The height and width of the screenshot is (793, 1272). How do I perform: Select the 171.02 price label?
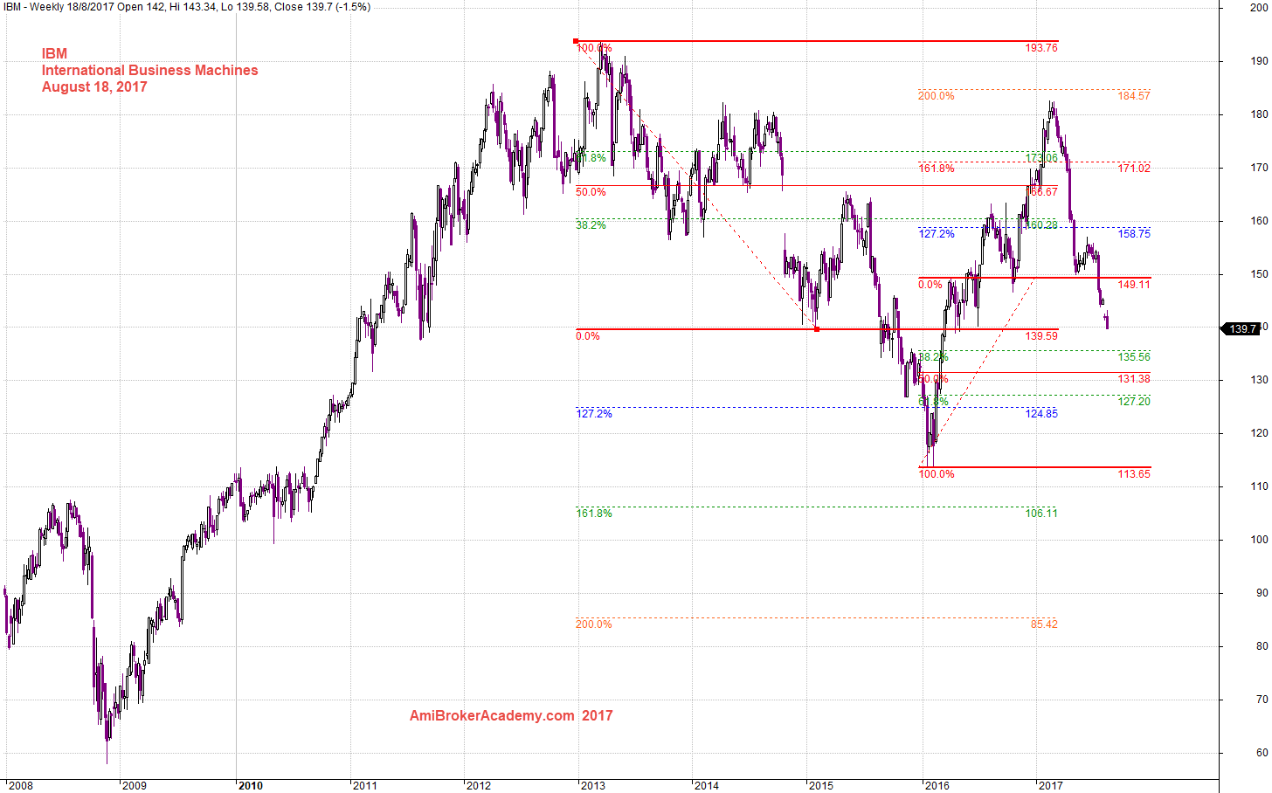[1134, 169]
